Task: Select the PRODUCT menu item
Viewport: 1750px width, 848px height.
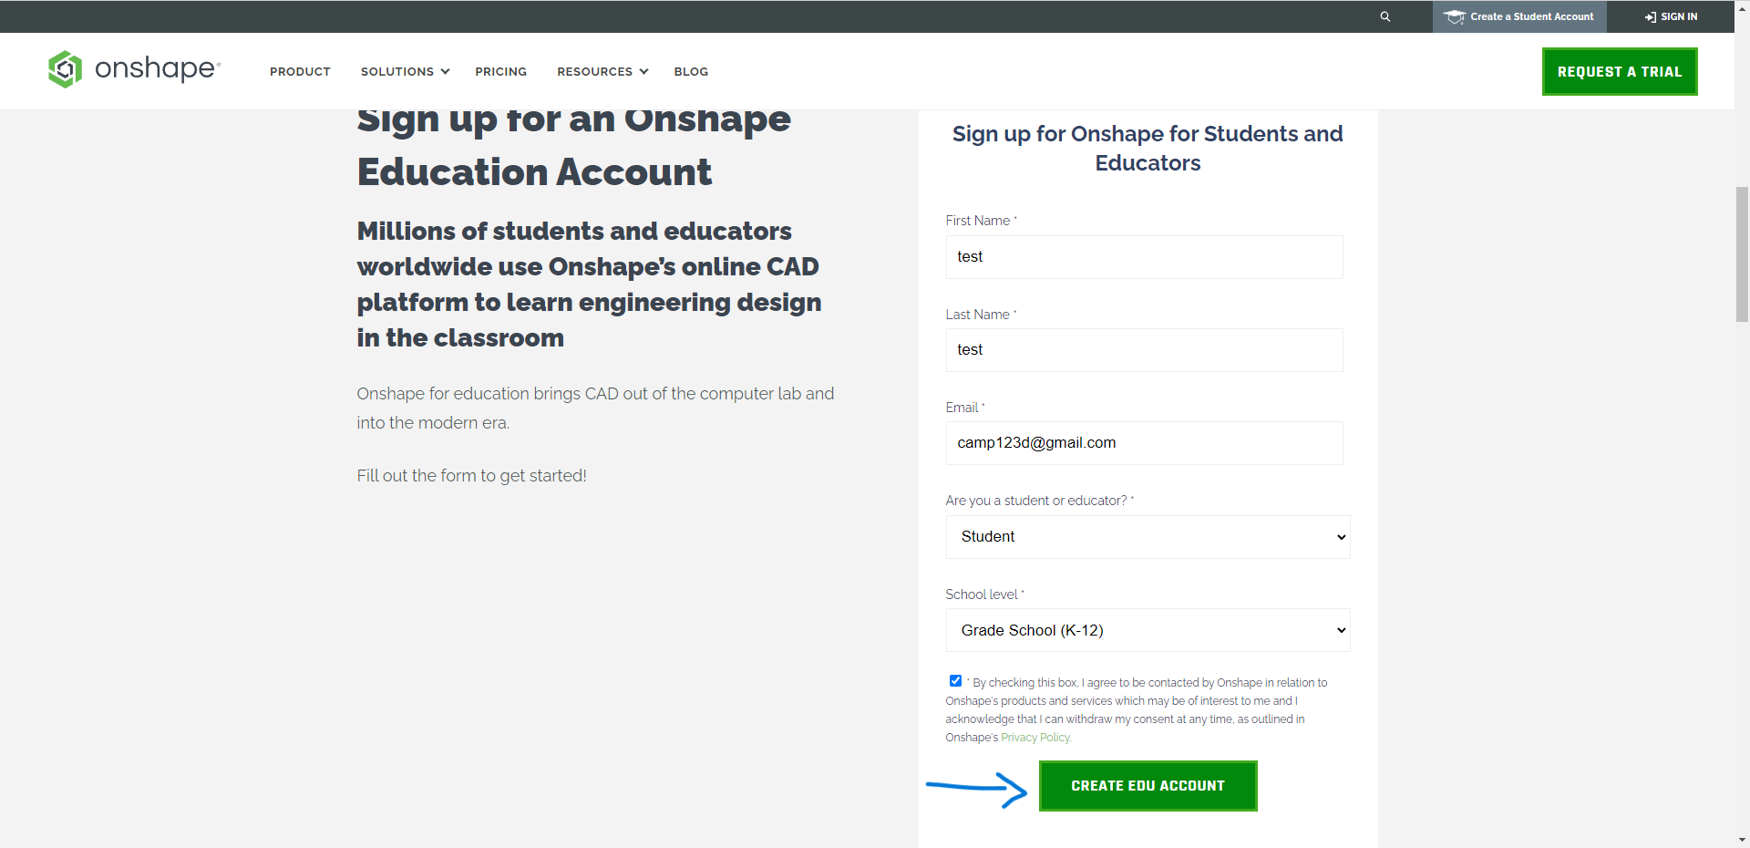Action: point(300,71)
